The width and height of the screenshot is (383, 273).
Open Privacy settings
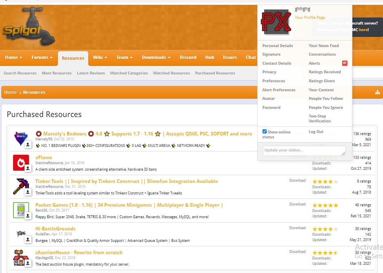click(x=269, y=72)
